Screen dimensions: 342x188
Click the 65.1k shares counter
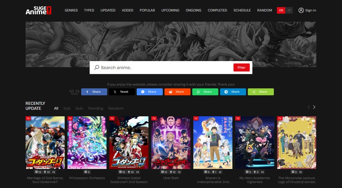(74, 92)
